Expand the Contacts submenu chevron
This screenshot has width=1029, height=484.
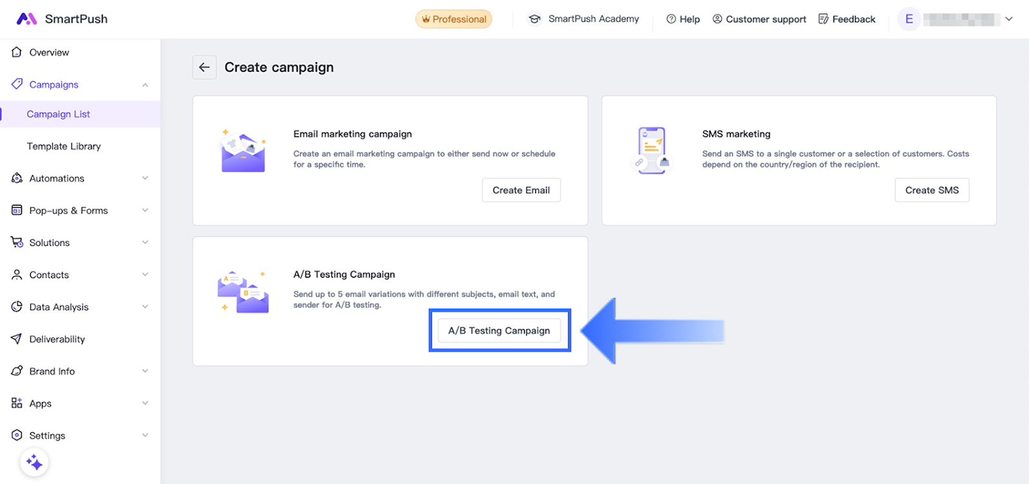click(145, 274)
